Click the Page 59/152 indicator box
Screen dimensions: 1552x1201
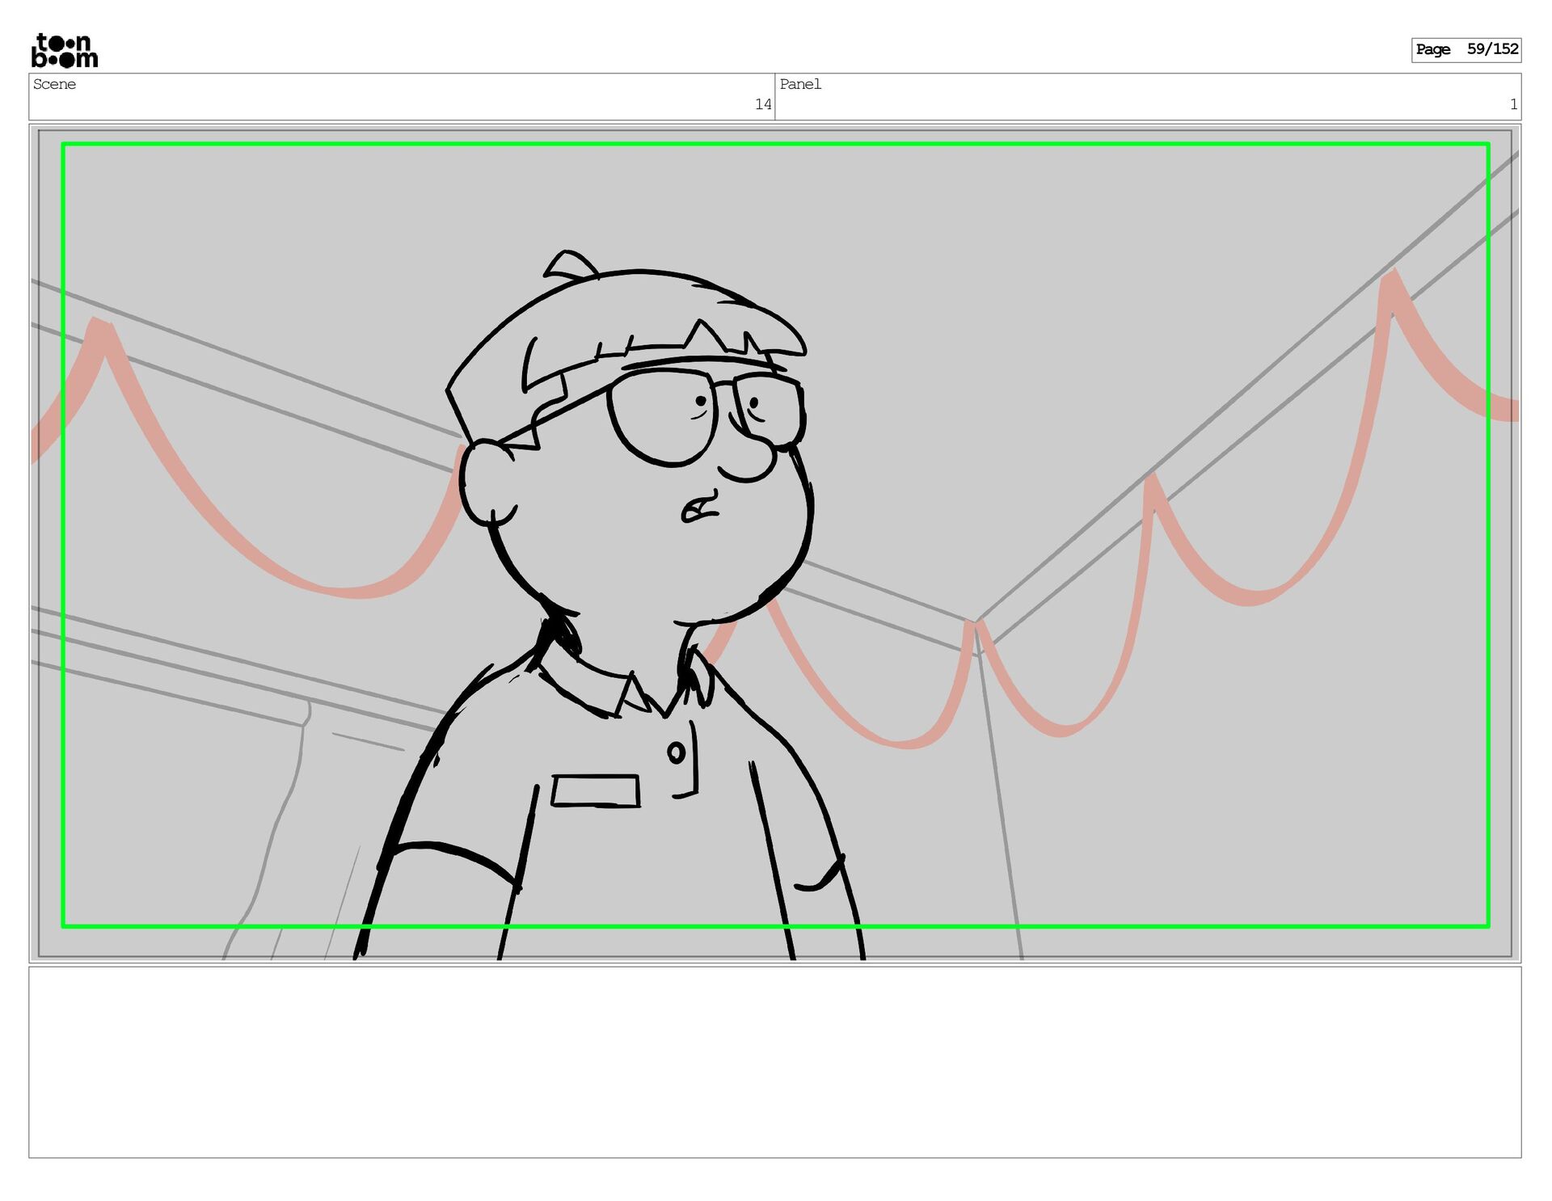pyautogui.click(x=1466, y=49)
